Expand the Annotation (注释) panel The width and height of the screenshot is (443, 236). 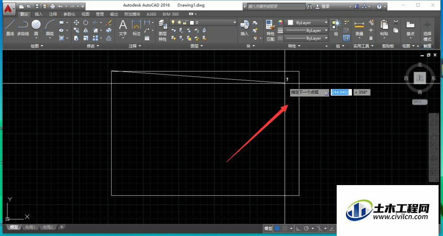pyautogui.click(x=135, y=46)
